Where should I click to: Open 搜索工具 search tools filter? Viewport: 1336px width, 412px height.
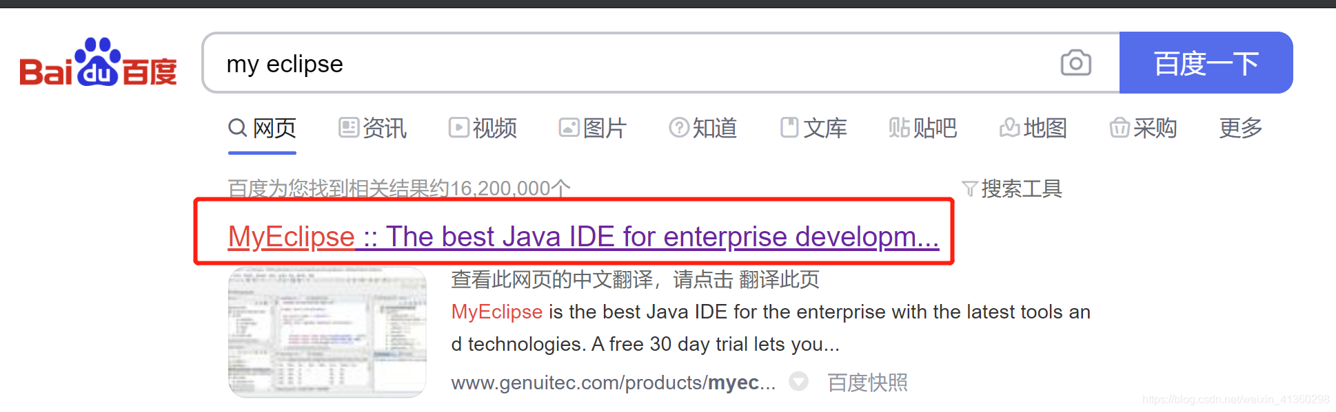tap(1012, 188)
